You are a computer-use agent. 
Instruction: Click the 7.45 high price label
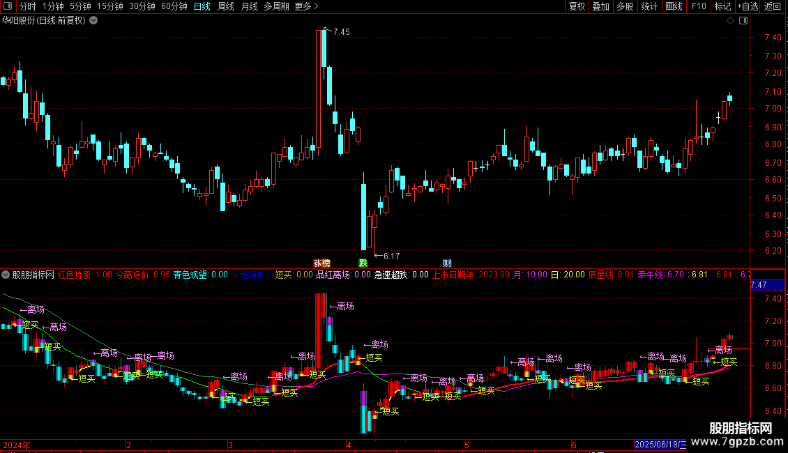pyautogui.click(x=341, y=31)
